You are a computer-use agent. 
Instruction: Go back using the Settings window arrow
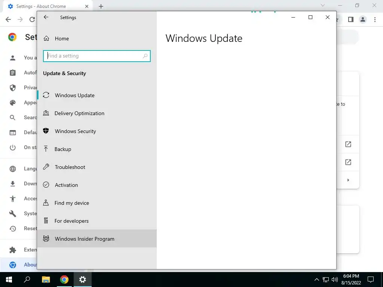click(x=46, y=17)
